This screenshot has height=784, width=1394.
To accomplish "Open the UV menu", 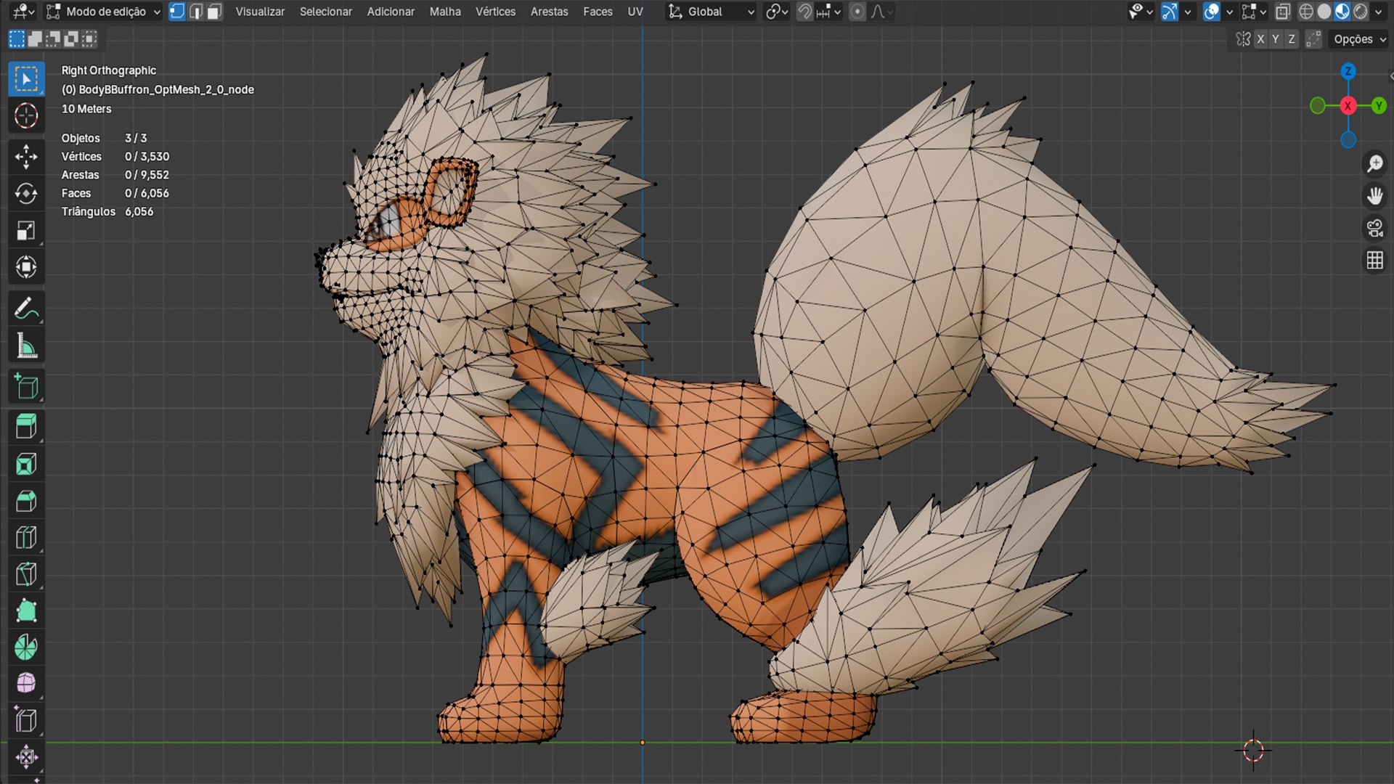I will [635, 12].
